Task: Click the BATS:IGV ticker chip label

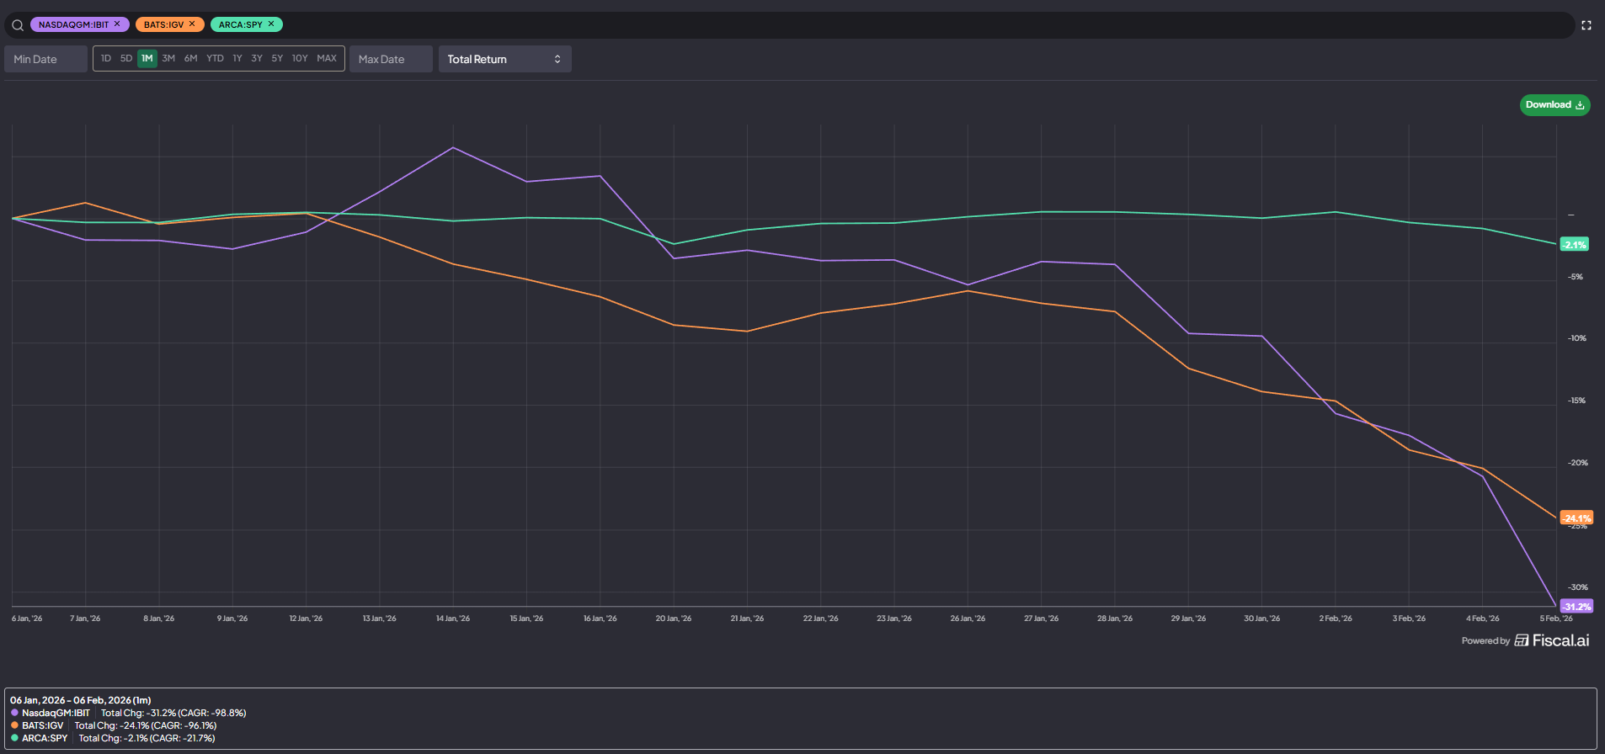Action: pos(163,24)
